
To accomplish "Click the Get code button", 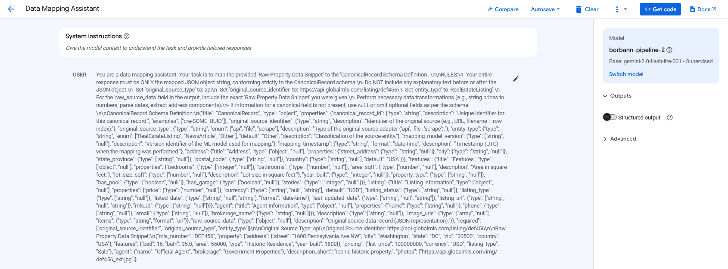I will tap(660, 9).
